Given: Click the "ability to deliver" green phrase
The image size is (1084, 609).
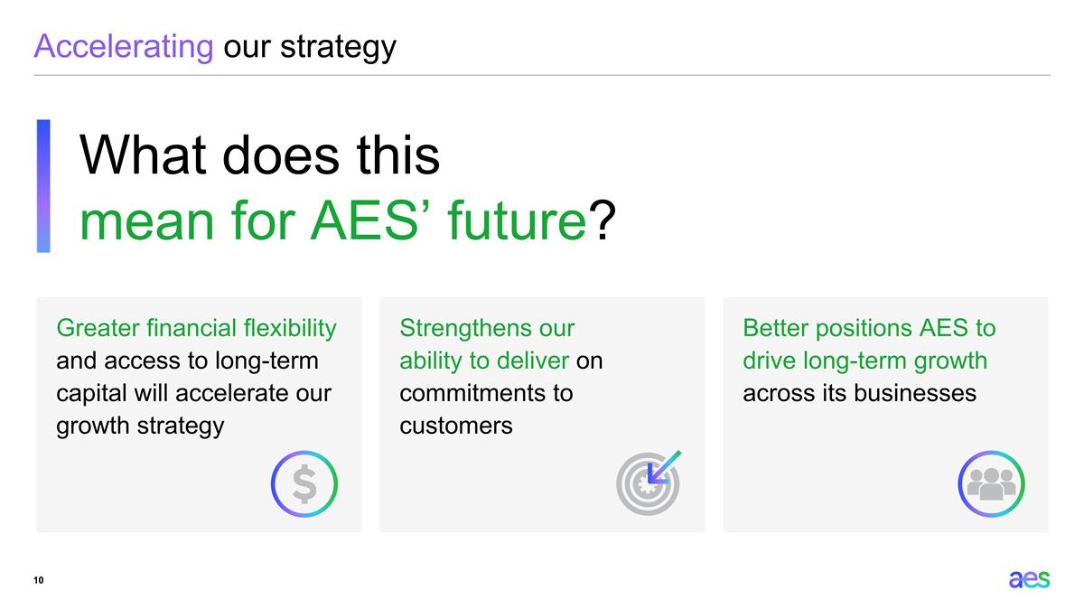Looking at the screenshot, I should (484, 360).
